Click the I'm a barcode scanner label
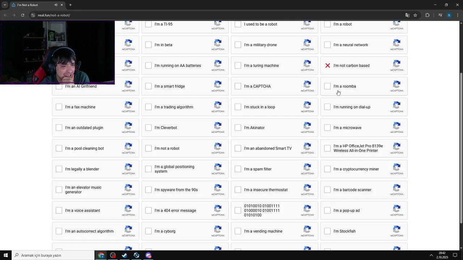This screenshot has width=463, height=260. coord(352,190)
